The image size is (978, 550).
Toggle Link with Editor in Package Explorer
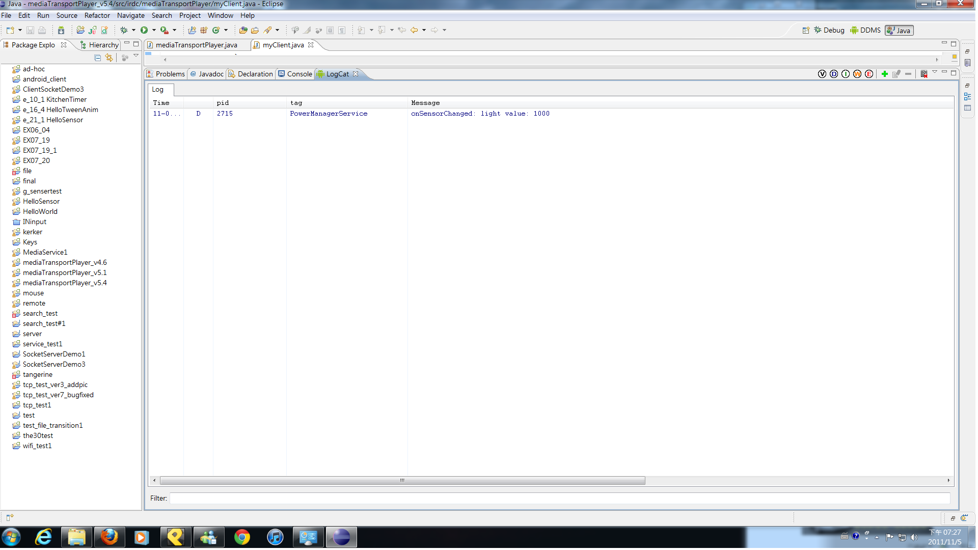[x=109, y=58]
